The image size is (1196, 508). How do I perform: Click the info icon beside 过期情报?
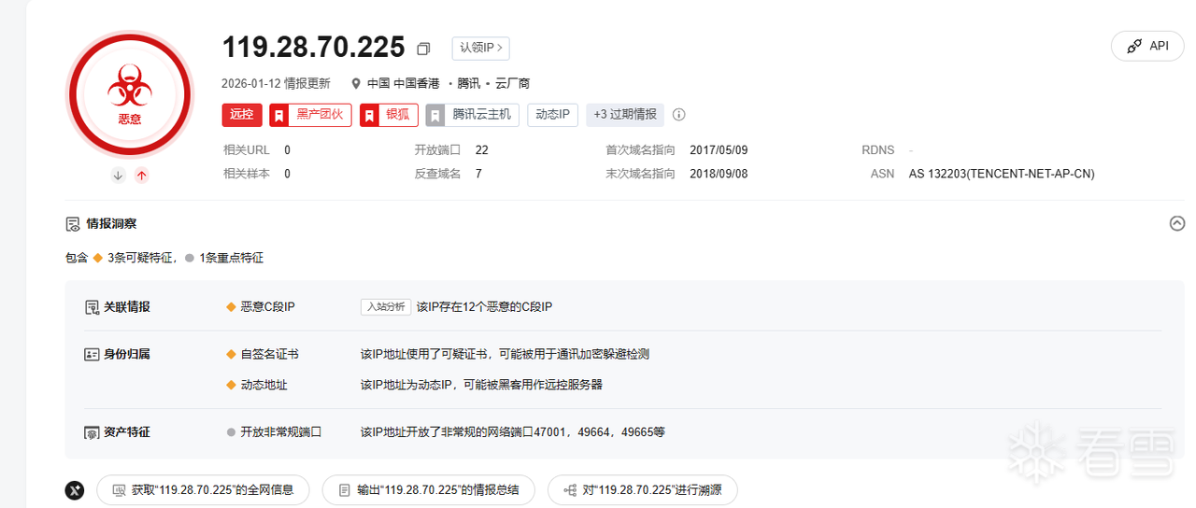pos(679,115)
